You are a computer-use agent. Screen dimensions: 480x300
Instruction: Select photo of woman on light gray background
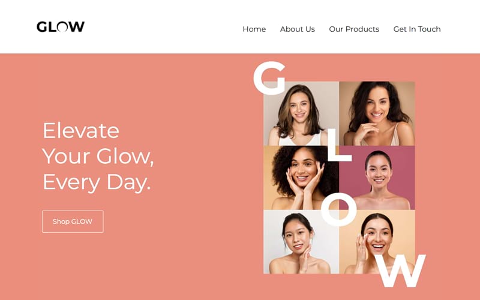tap(301, 242)
